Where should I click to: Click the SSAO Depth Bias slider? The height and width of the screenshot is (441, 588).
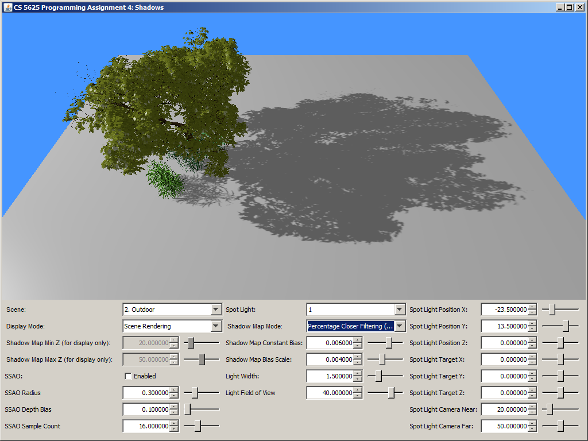click(188, 409)
